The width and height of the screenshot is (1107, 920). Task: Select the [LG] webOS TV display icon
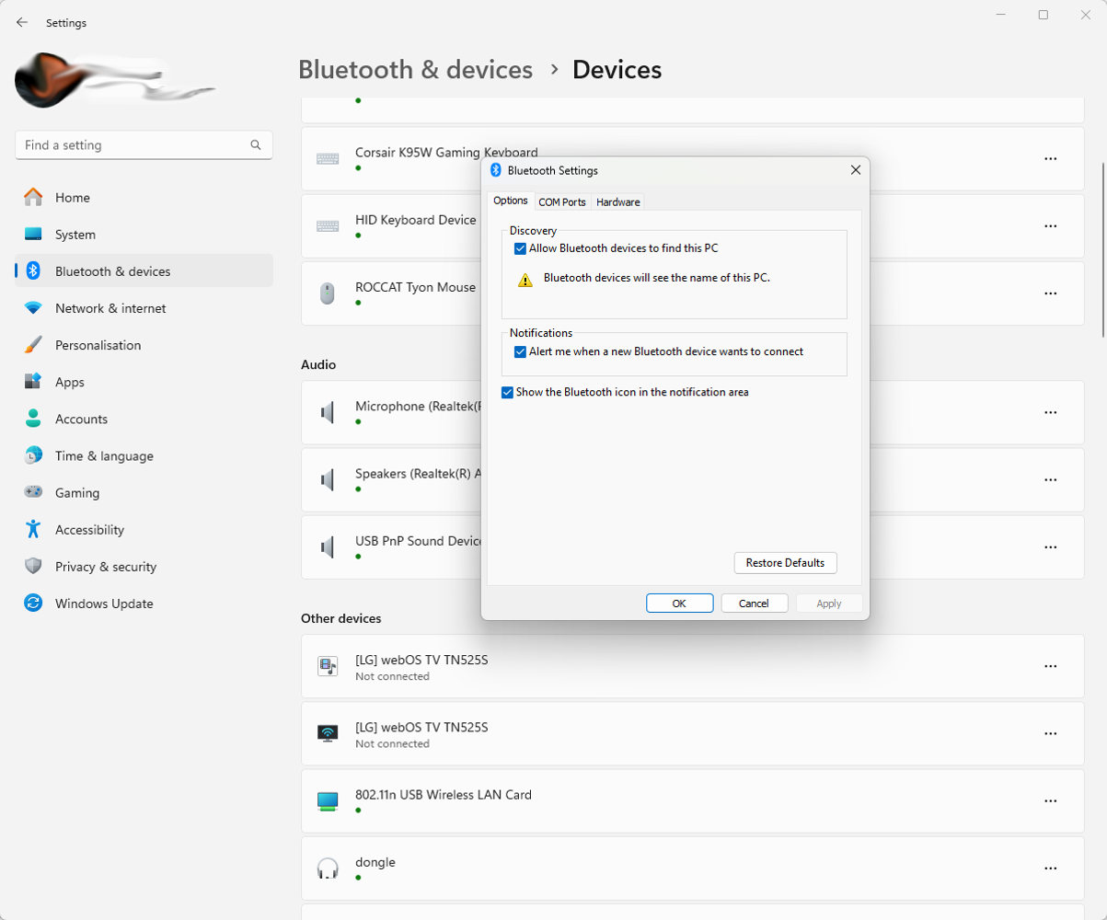(x=328, y=733)
